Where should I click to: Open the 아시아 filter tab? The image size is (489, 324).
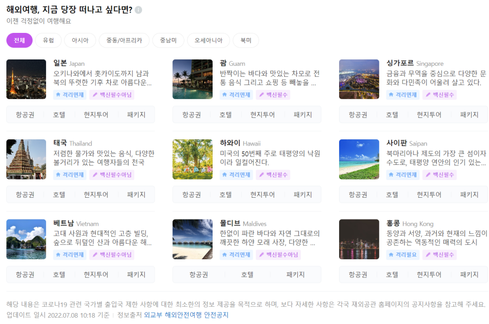(x=80, y=40)
